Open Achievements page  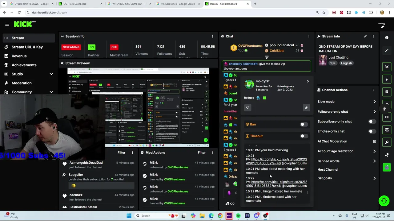pyautogui.click(x=28, y=65)
